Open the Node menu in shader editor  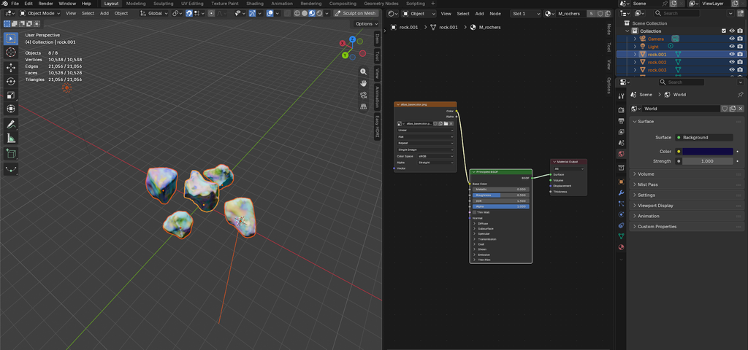pos(495,14)
